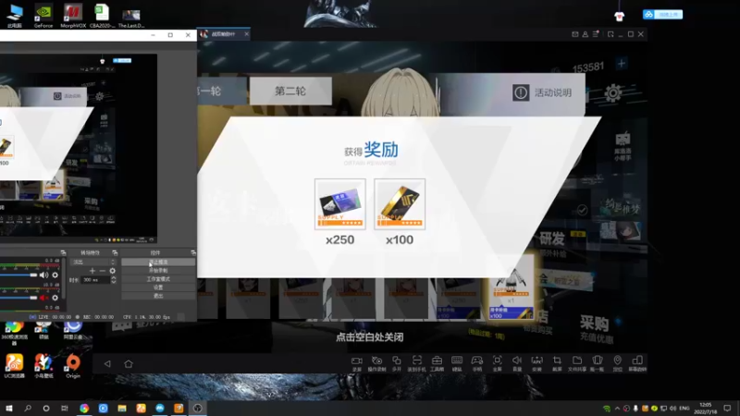
Task: Open the OBS scene transition dropdown
Action: click(93, 262)
